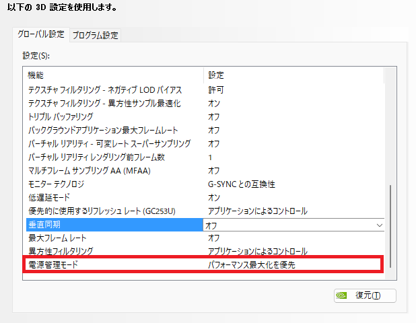Select the モニター テクノロジ row
The image size is (416, 323).
pyautogui.click(x=205, y=184)
